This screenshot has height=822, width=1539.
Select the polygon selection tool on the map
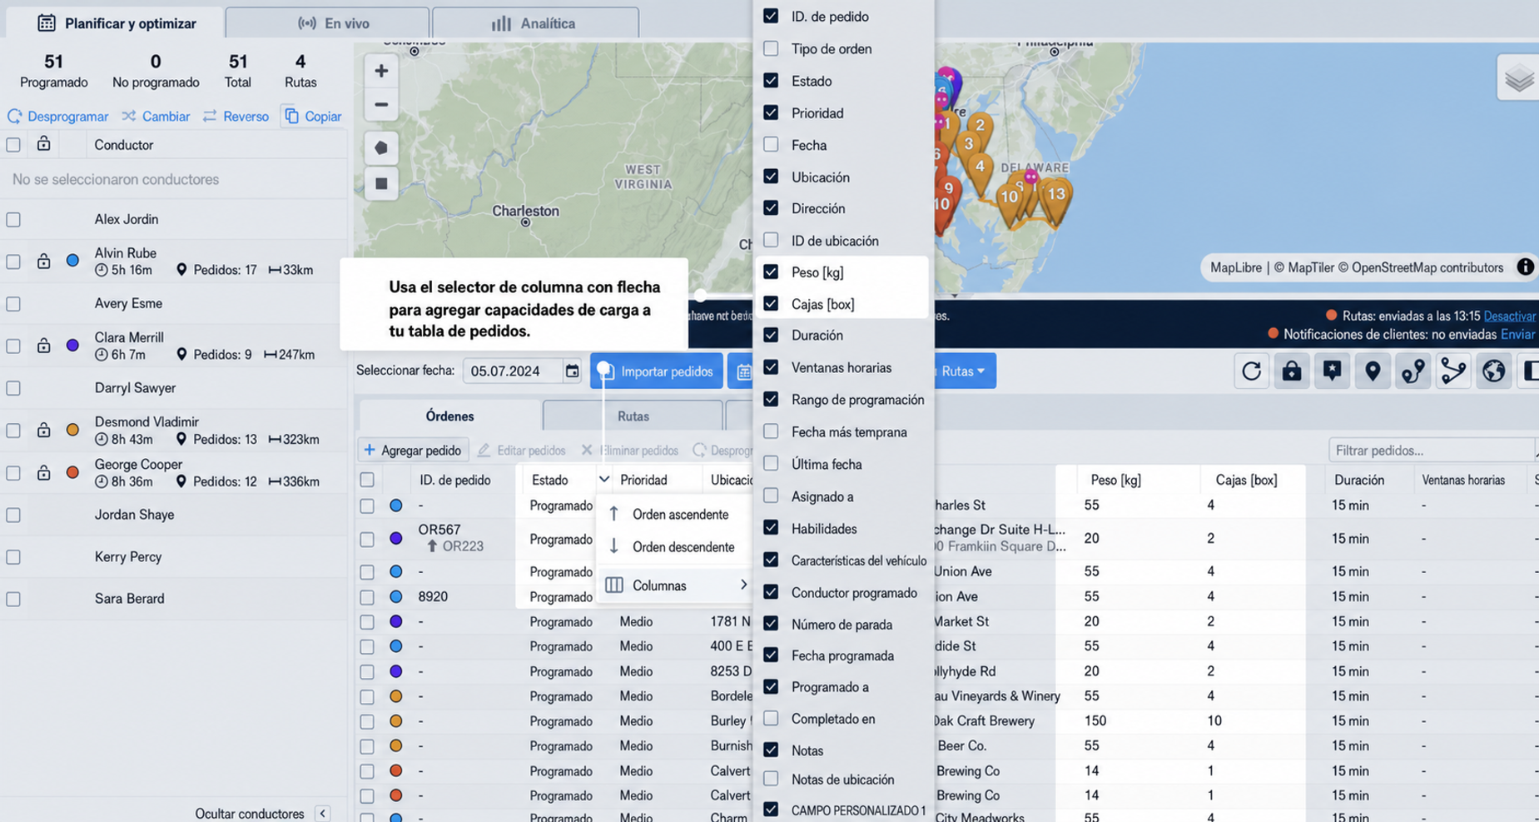[381, 147]
